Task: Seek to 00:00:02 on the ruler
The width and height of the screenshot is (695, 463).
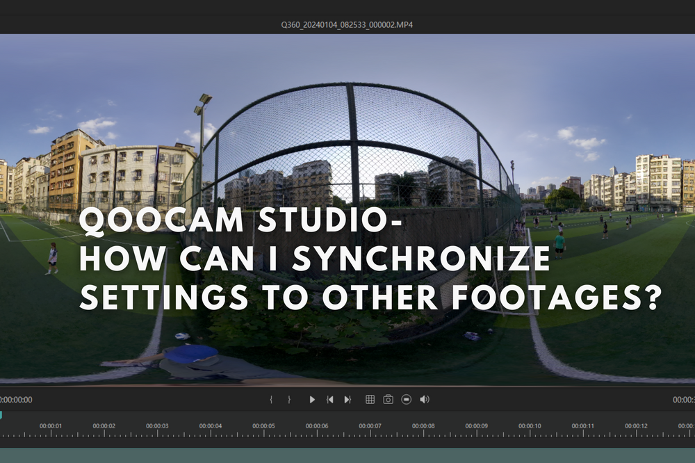Action: [x=104, y=425]
